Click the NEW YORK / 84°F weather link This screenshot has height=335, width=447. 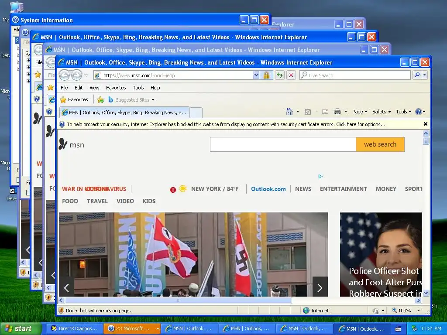215,189
